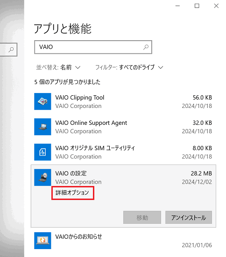Click into the VAIO search text field
The height and width of the screenshot is (257, 226).
tap(93, 47)
